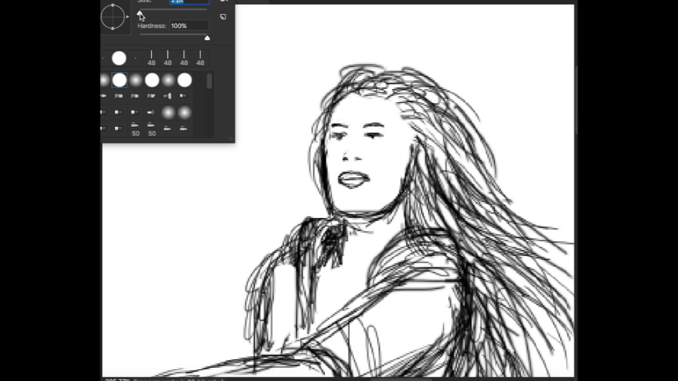This screenshot has height=381, width=678.
Task: Pick the first pencil-tip preset labeled 50
Action: 136,129
